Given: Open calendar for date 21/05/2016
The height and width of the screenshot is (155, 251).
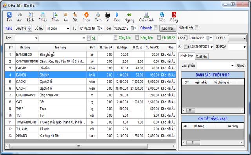Looking at the screenshot, I should pyautogui.click(x=209, y=38).
